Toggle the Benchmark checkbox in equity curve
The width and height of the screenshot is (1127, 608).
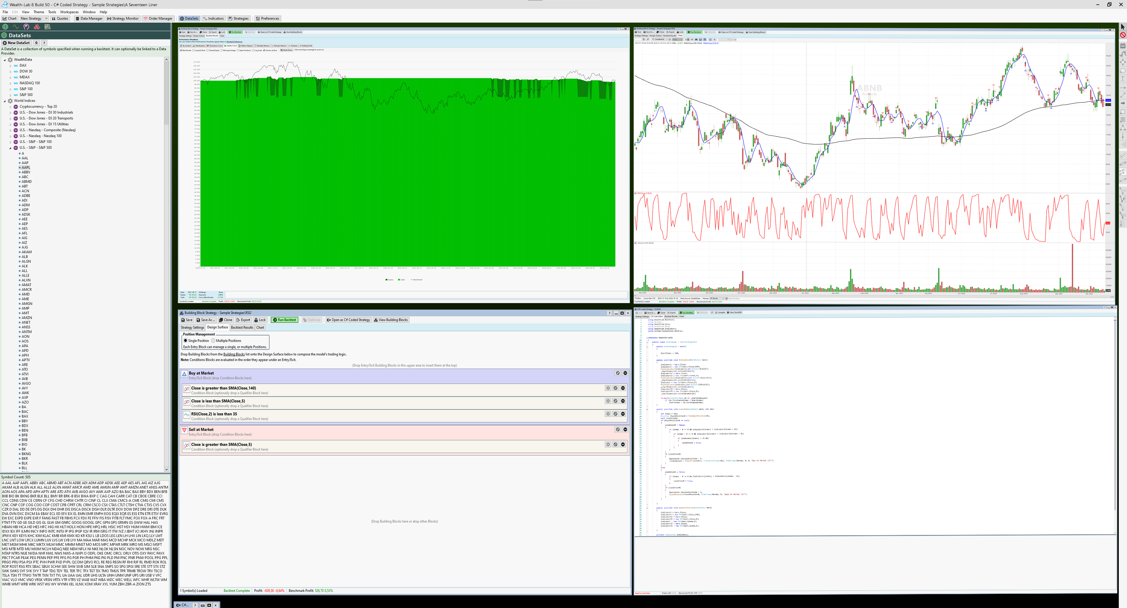click(x=181, y=50)
